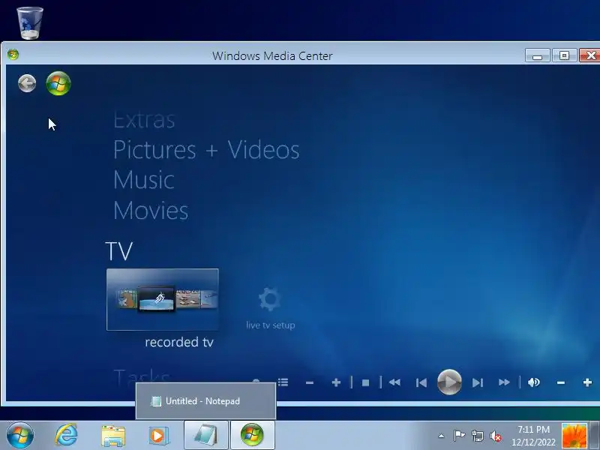Mute Media Center with the speaker icon
600x450 pixels.
click(x=533, y=382)
